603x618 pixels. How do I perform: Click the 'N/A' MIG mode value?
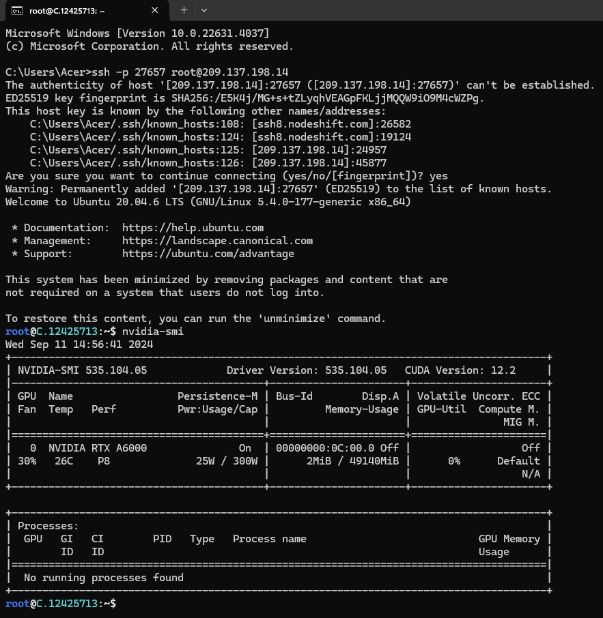pos(531,474)
